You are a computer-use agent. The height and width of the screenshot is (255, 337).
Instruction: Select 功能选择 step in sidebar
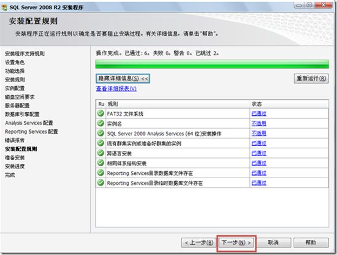point(15,71)
